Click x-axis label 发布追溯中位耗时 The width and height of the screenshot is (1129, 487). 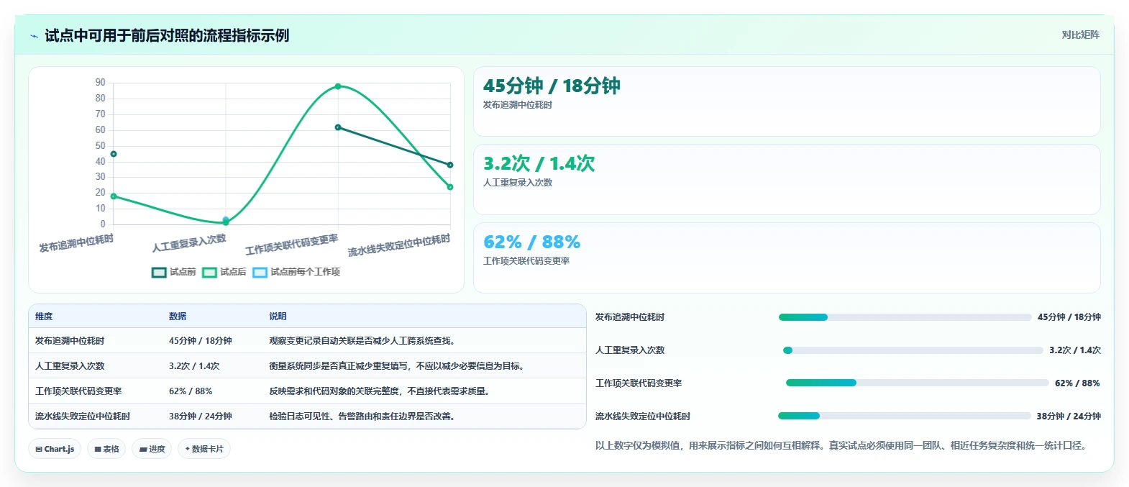click(76, 243)
